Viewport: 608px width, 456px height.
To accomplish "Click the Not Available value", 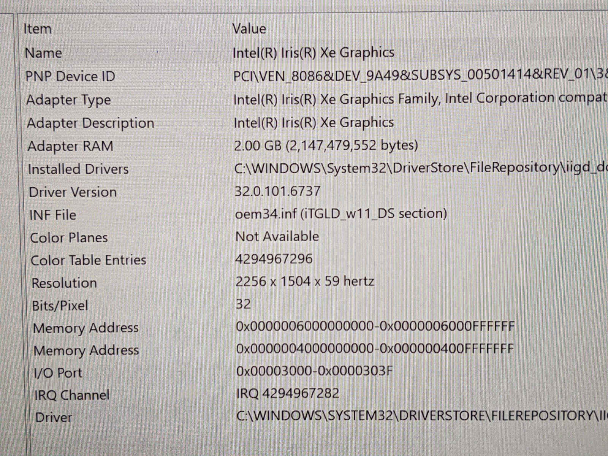I will coord(277,236).
